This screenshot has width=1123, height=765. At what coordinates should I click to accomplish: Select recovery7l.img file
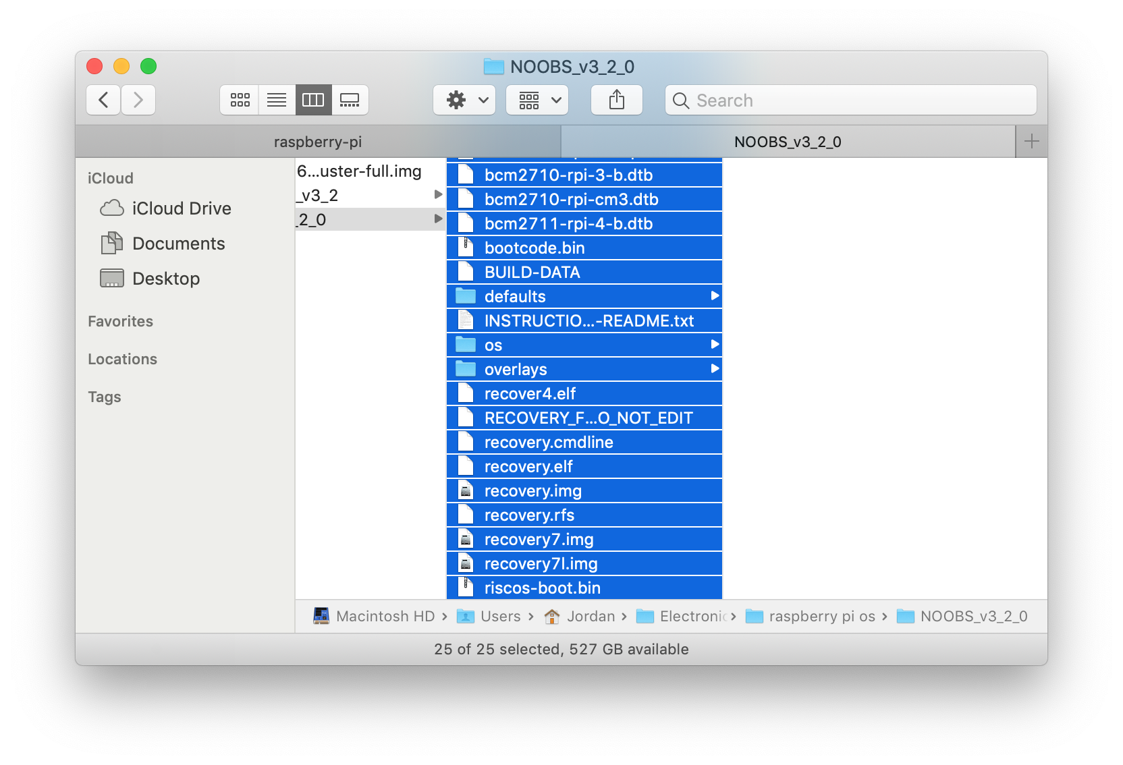point(584,564)
